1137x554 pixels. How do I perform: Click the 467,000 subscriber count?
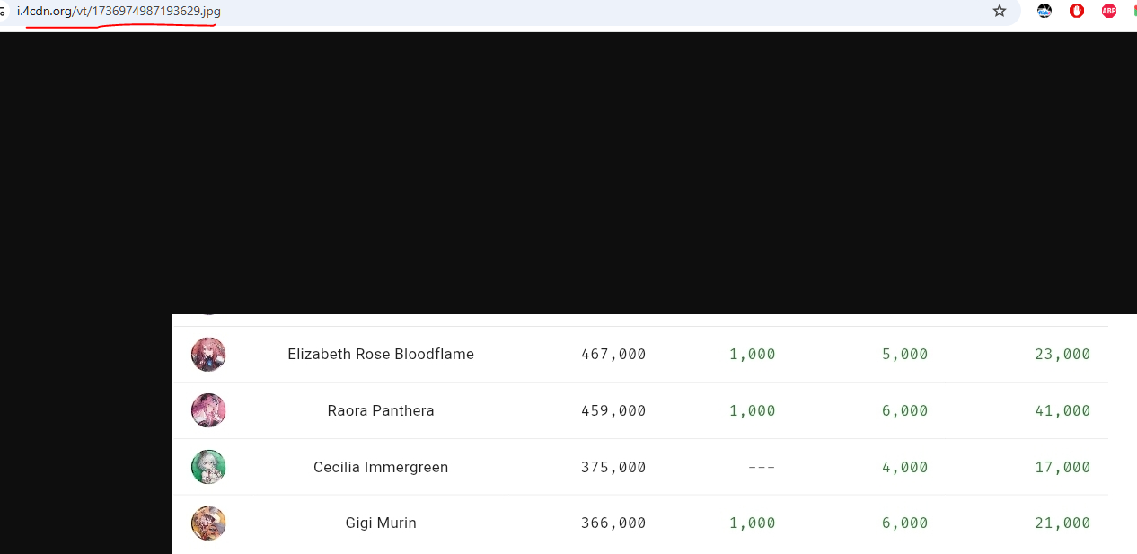[x=613, y=355]
